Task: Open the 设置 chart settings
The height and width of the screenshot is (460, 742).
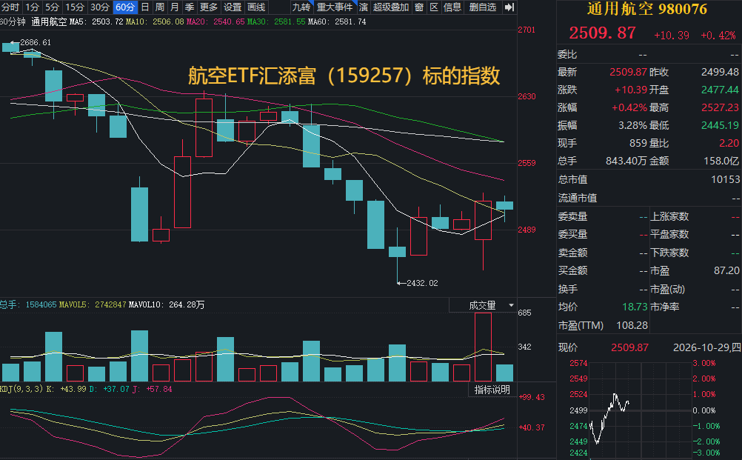Action: (x=232, y=7)
